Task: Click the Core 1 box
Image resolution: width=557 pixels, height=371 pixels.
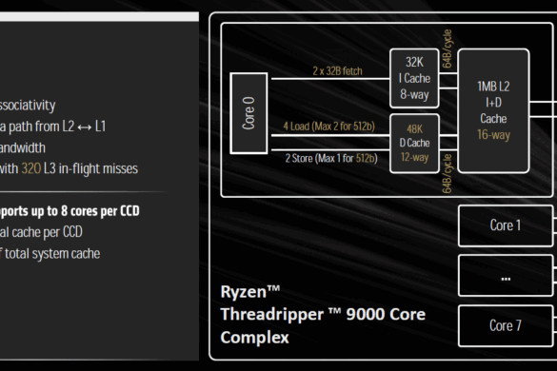Action: [506, 225]
